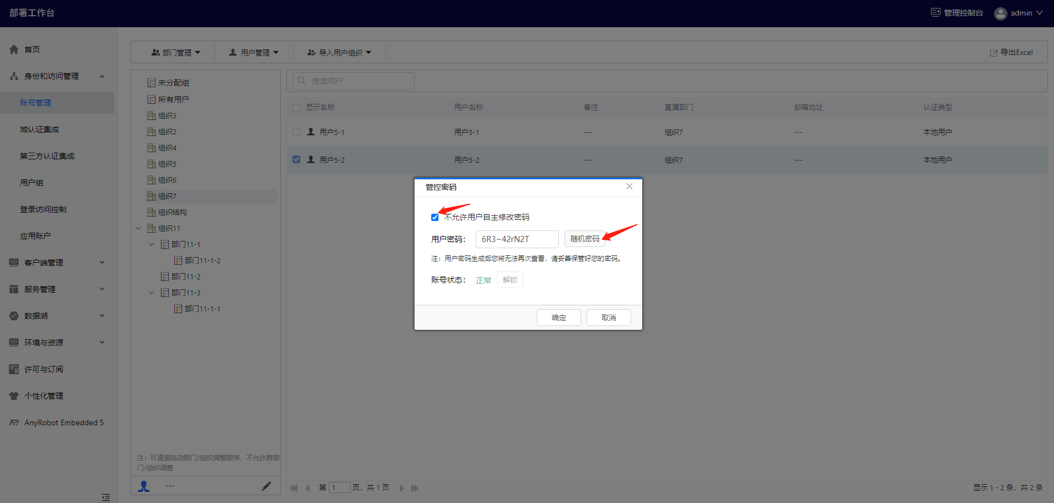This screenshot has height=503, width=1054.
Task: Select 所有用户 in the tree
Action: [173, 99]
